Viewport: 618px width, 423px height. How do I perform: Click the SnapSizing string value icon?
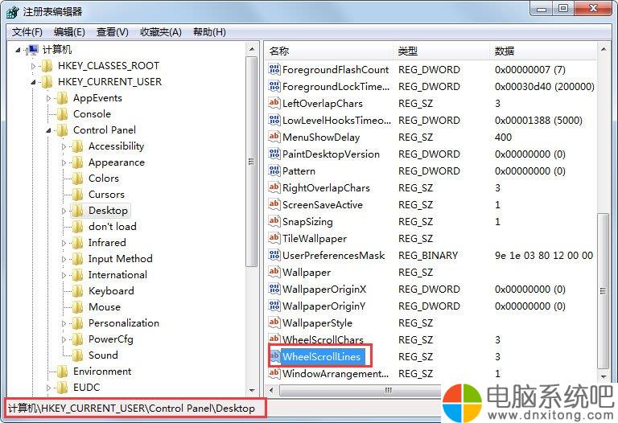tap(274, 221)
